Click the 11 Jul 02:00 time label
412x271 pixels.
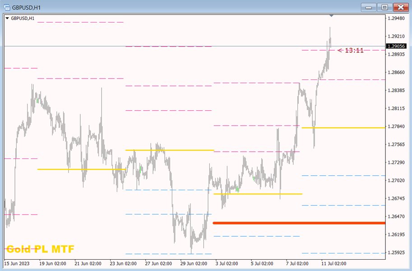[333, 263]
